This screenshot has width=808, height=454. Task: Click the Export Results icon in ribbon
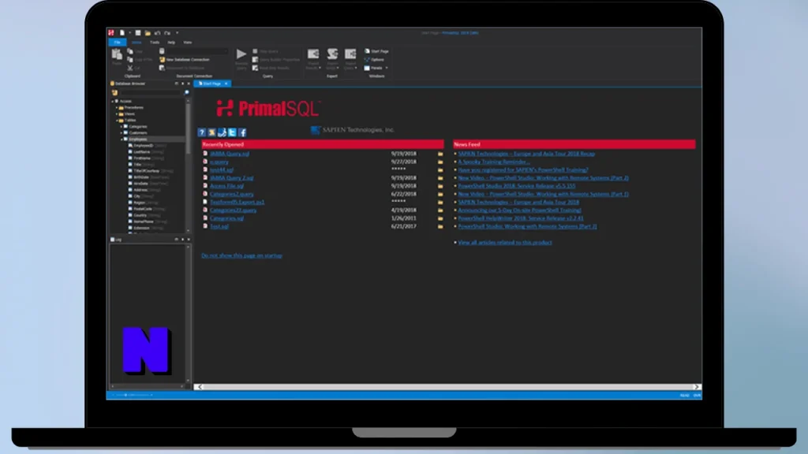click(x=312, y=54)
